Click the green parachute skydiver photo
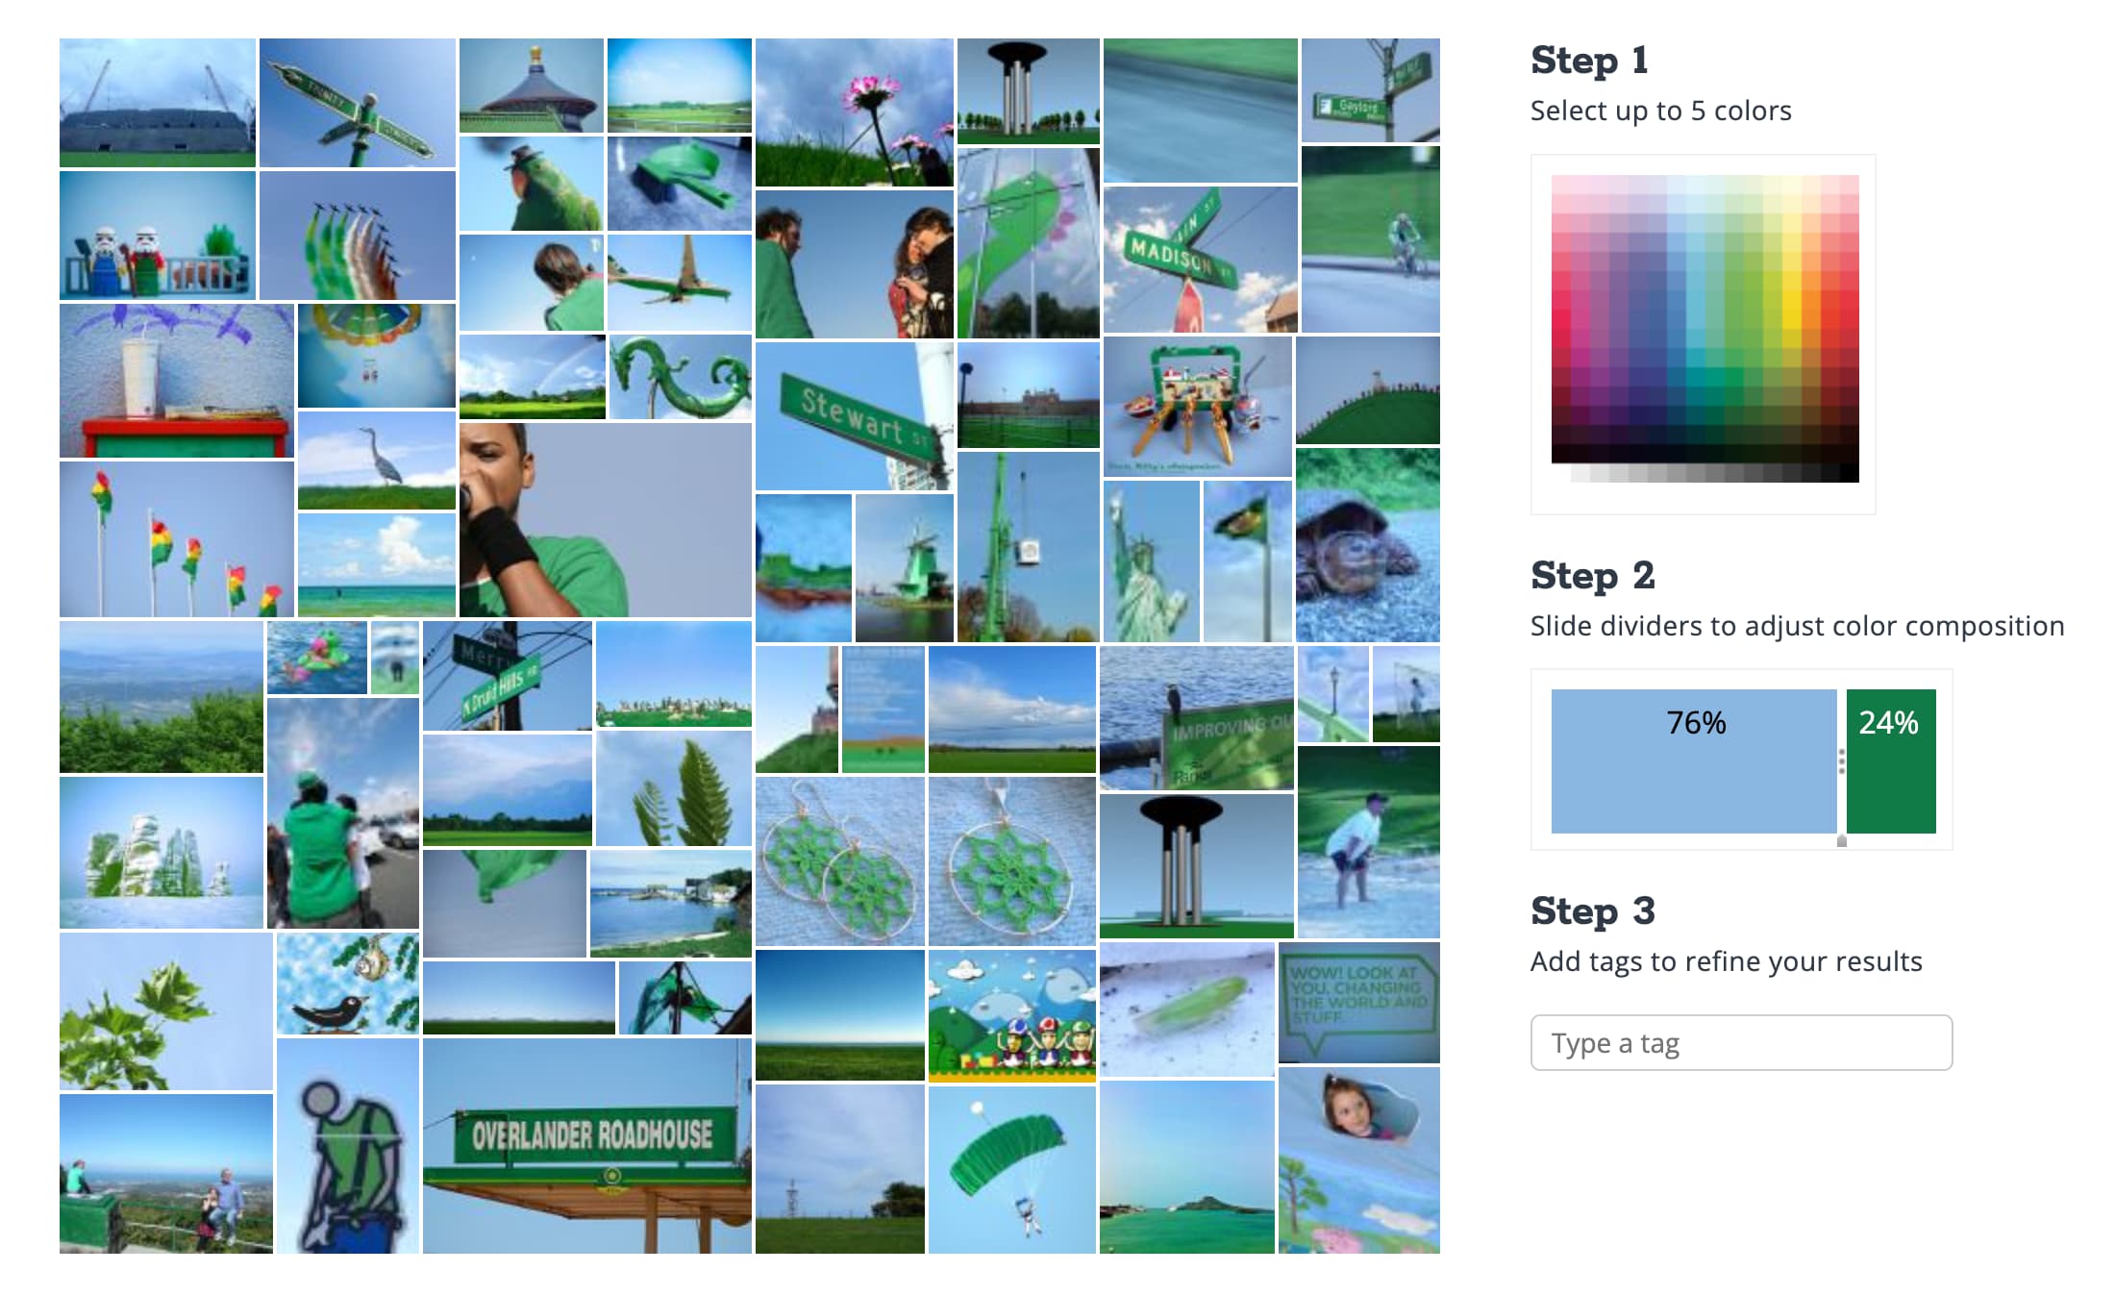The image size is (2115, 1296). (1011, 1169)
